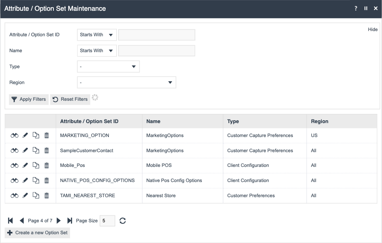382x243 pixels.
Task: Edit the NATIVE_POS_CONFIG_OPTIONS record
Action: 25,180
